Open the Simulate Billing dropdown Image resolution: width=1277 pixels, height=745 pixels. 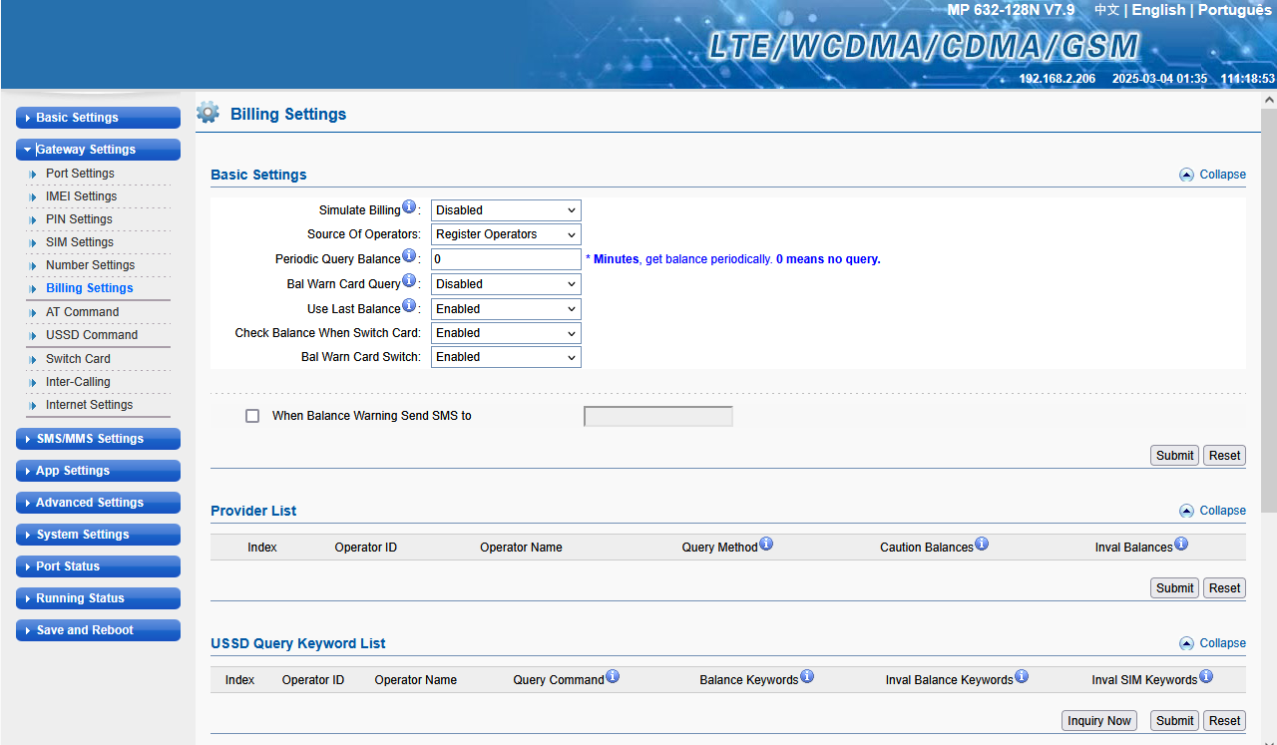click(x=506, y=210)
